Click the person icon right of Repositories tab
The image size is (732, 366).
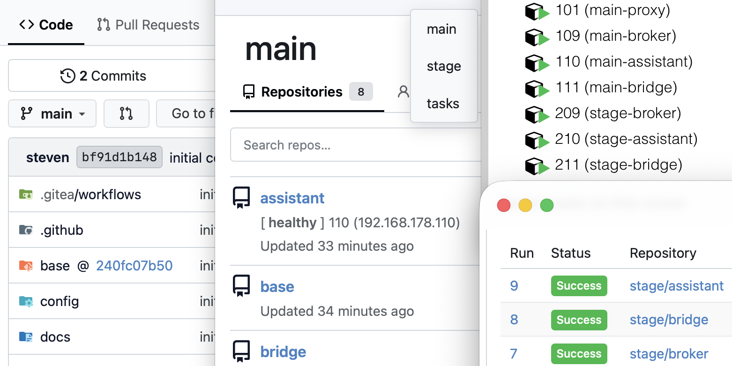[404, 91]
